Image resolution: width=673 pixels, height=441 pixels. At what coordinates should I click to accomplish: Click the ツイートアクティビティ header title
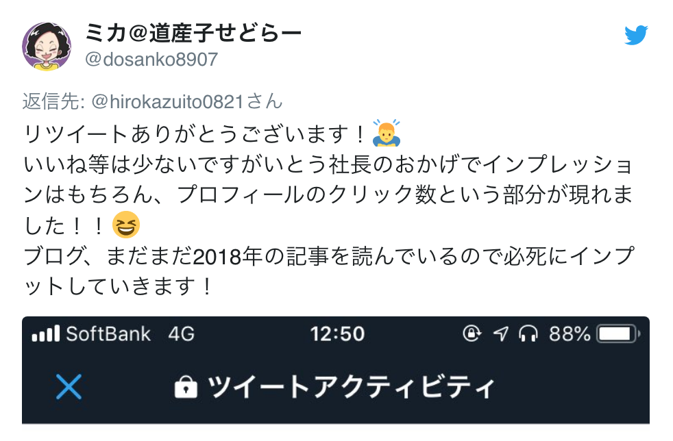click(351, 387)
